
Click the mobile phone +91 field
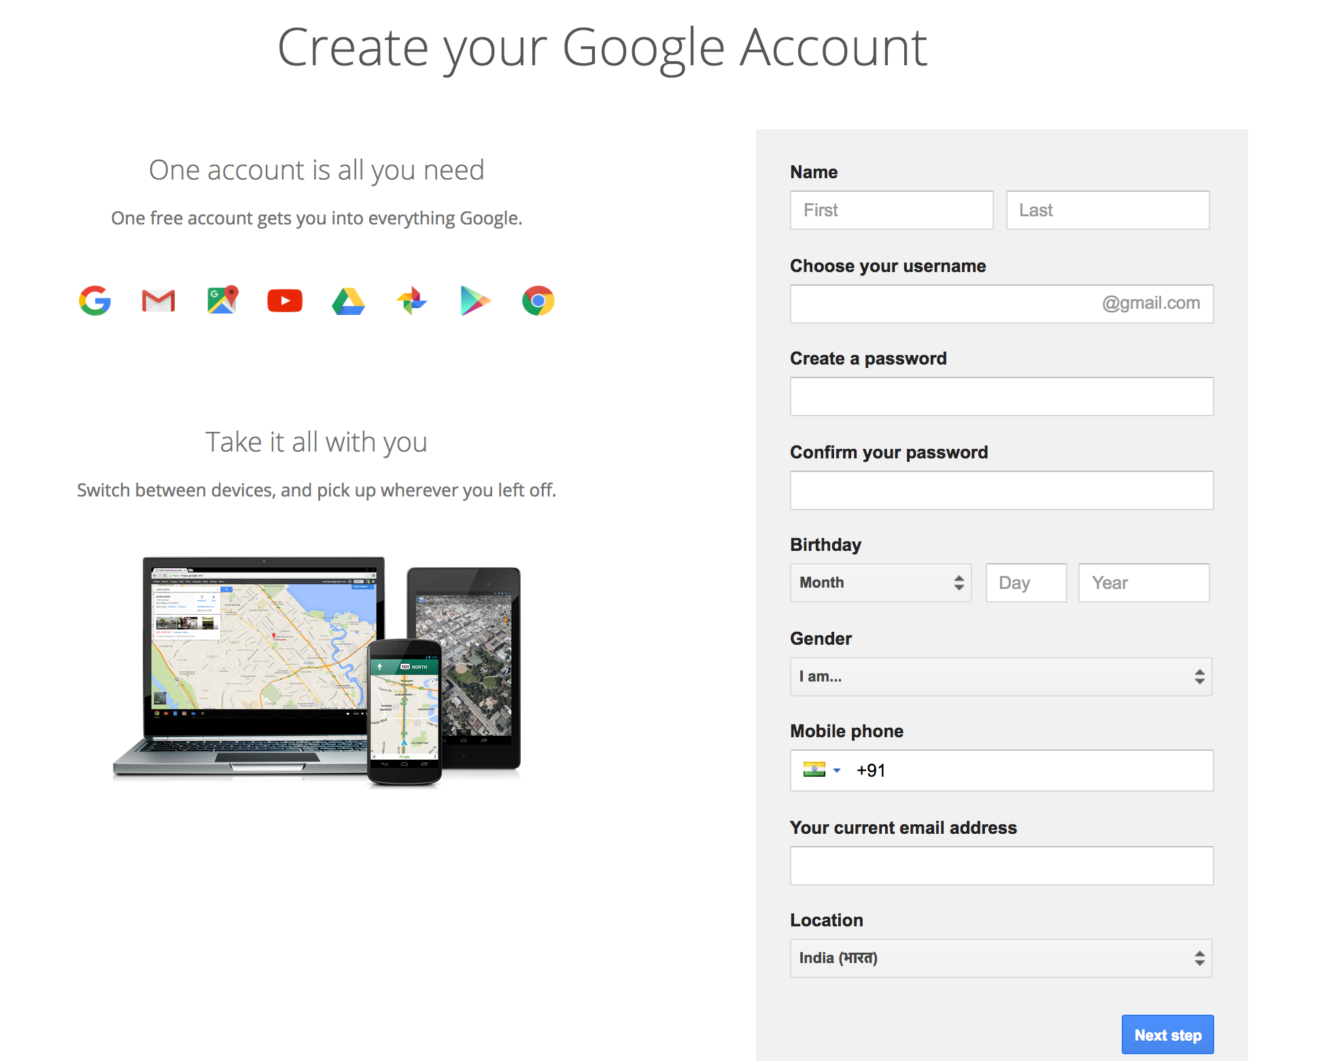(x=1002, y=771)
